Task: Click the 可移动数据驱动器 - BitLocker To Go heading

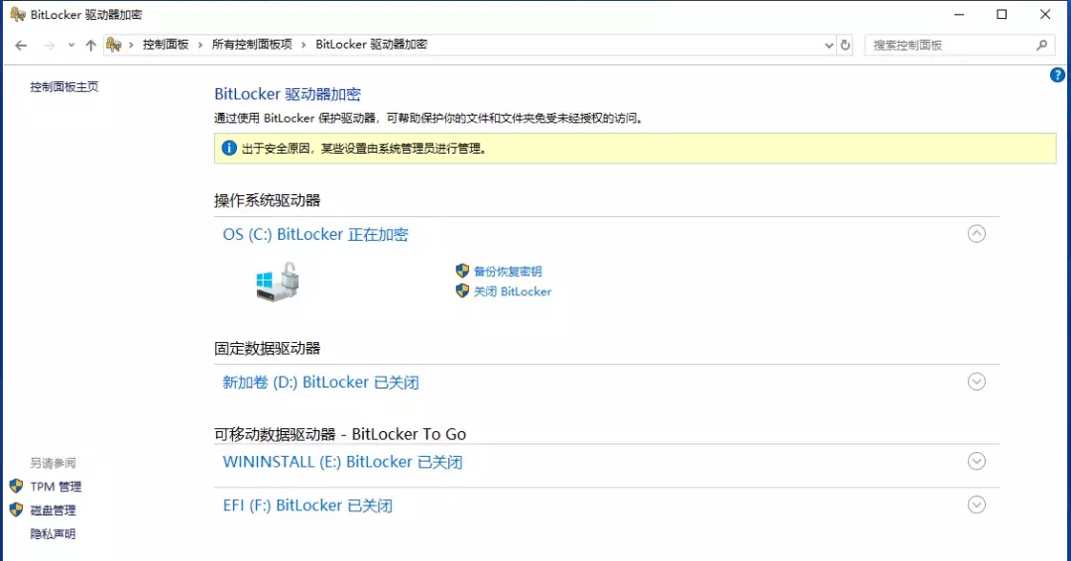Action: (x=340, y=434)
